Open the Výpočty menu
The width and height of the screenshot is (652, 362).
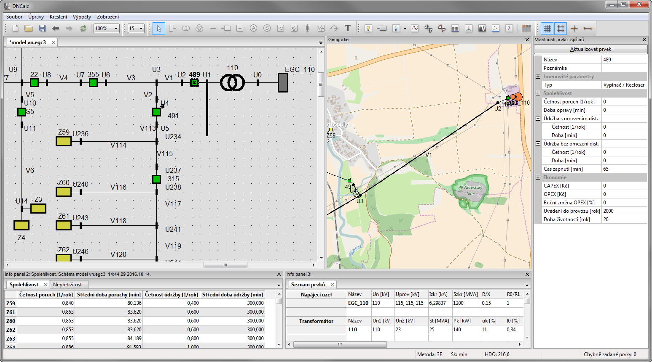(82, 17)
